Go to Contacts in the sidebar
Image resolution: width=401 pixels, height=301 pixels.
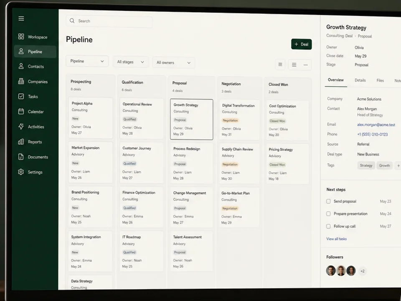35,66
